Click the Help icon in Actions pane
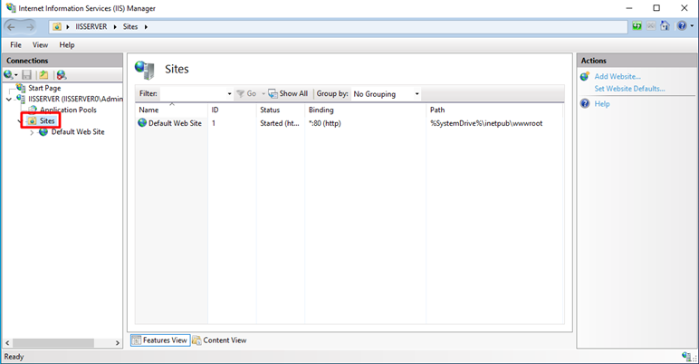The height and width of the screenshot is (364, 699). pyautogui.click(x=585, y=103)
